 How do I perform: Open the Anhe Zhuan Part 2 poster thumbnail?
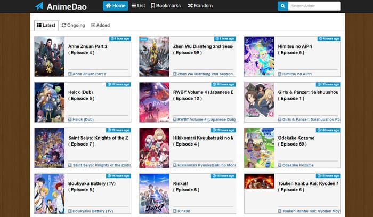point(49,57)
